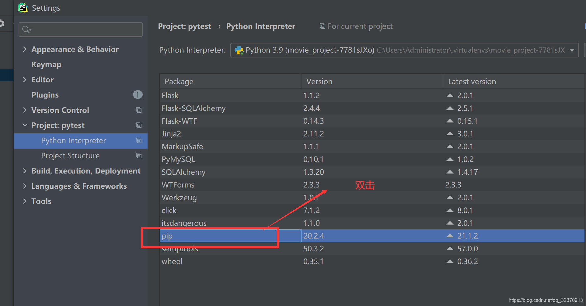Select the Jinja2 package name

171,134
